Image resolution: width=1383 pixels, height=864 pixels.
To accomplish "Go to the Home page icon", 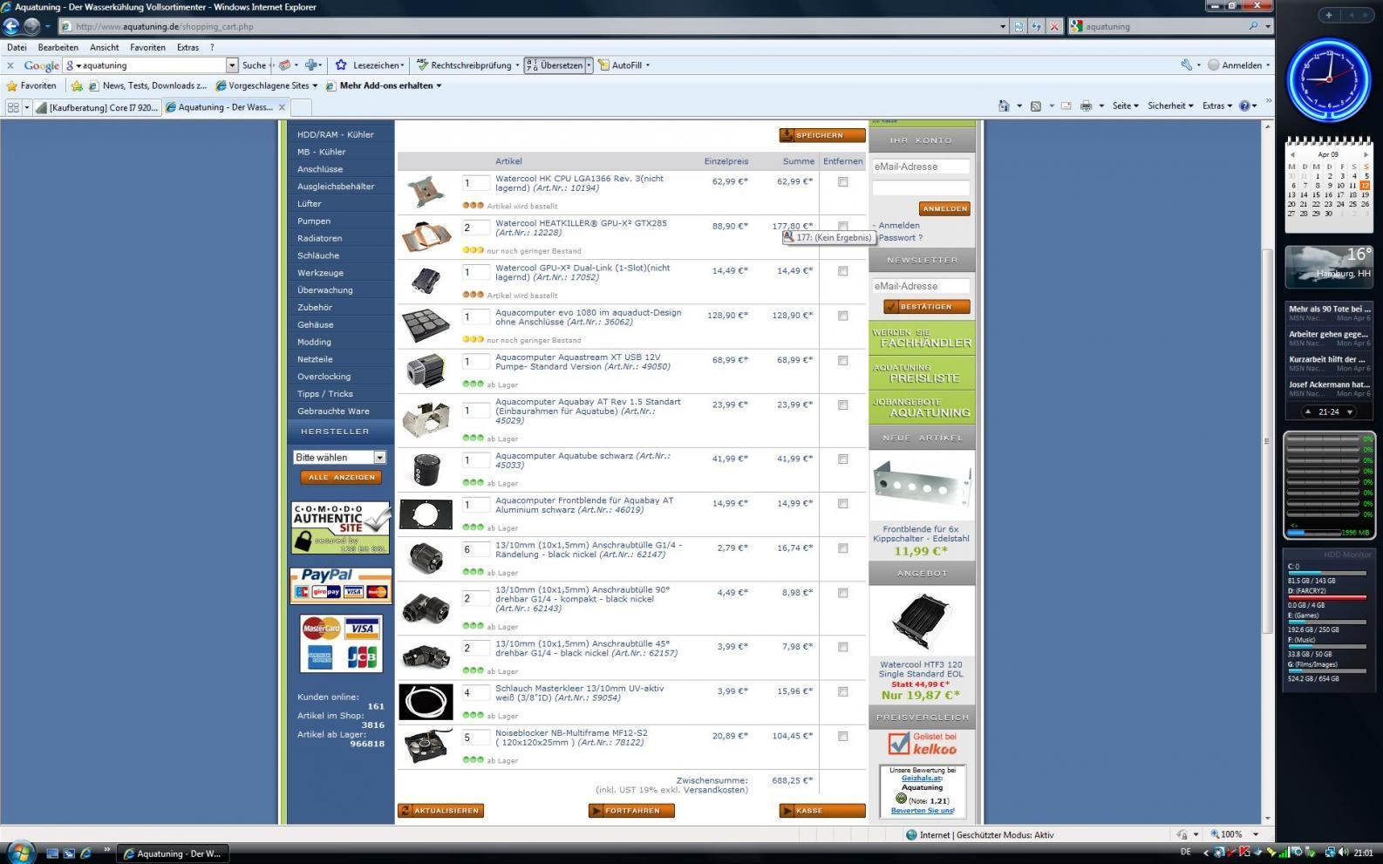I will 1004,105.
